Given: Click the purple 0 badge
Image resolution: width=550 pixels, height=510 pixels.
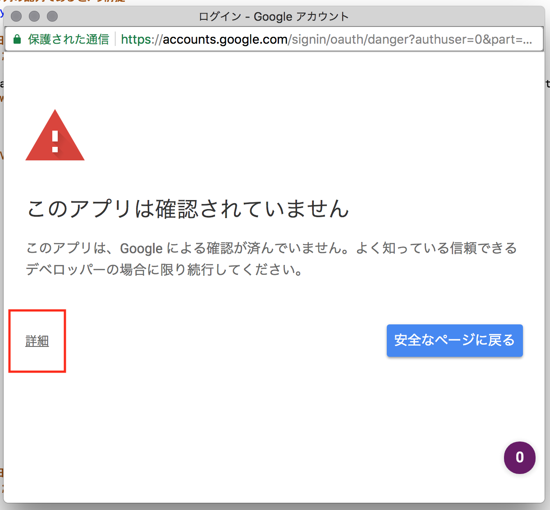Looking at the screenshot, I should [519, 457].
